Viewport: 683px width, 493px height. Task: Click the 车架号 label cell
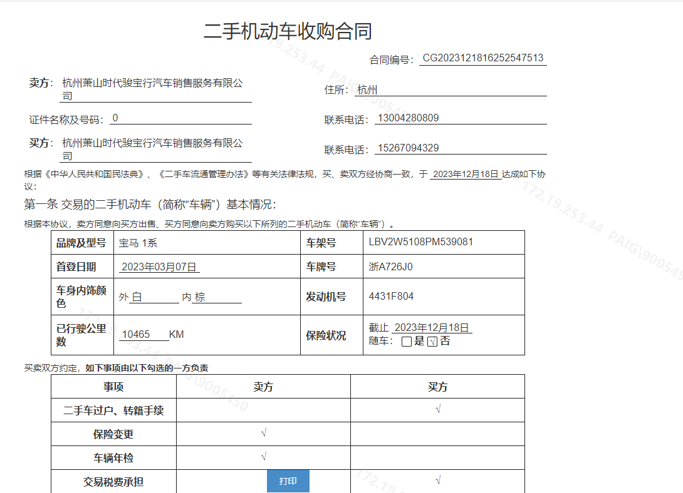click(x=332, y=243)
